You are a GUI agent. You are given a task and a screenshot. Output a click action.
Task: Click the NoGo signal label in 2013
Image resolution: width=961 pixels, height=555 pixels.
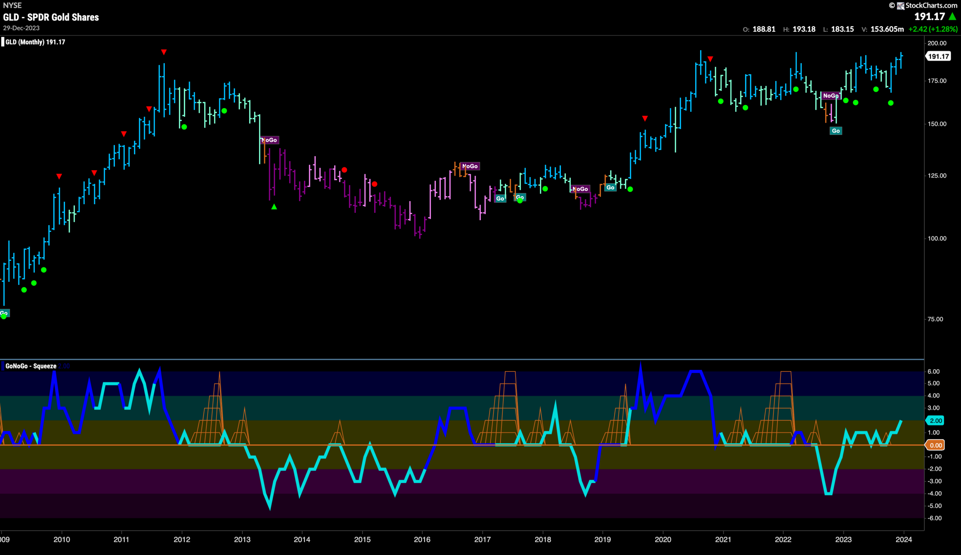[x=269, y=140]
